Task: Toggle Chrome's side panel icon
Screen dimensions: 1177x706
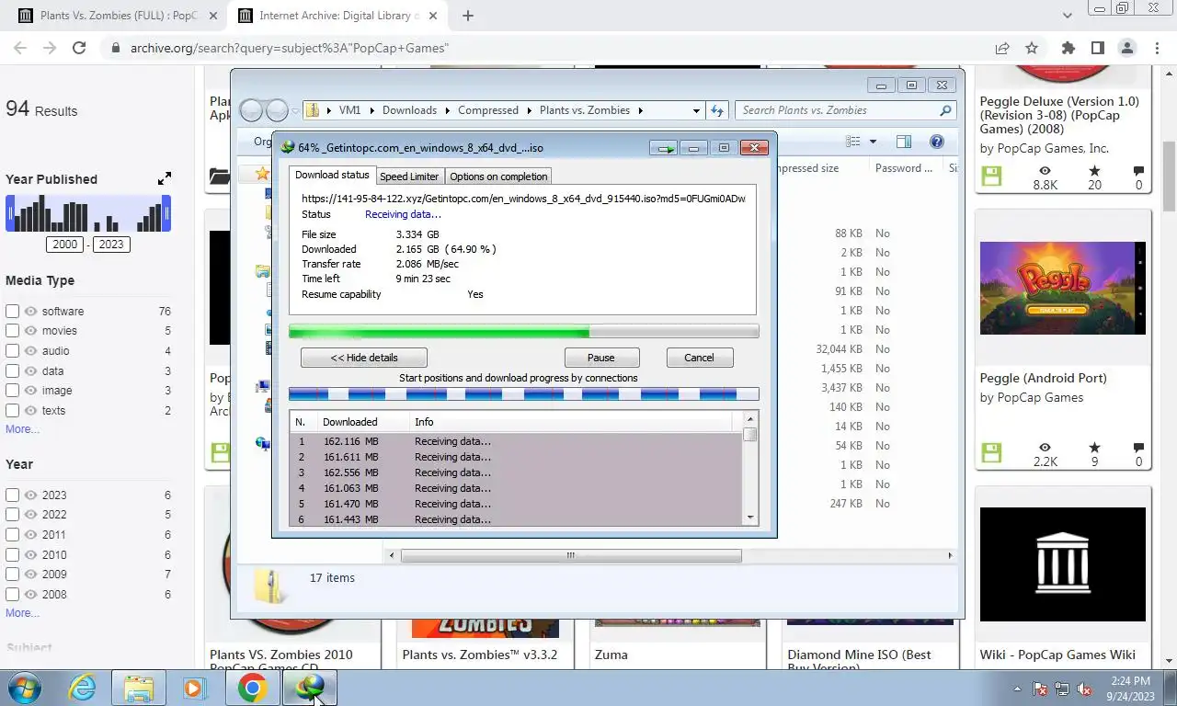Action: [x=1097, y=48]
